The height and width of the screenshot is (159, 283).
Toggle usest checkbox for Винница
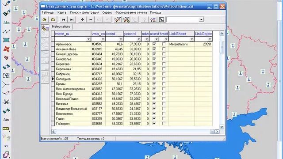pos(154,104)
